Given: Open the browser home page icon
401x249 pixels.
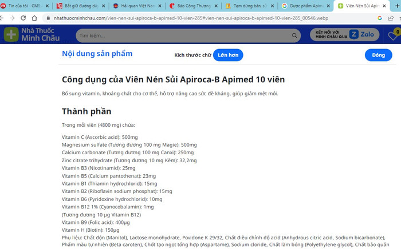Looking at the screenshot, I should pos(34,18).
